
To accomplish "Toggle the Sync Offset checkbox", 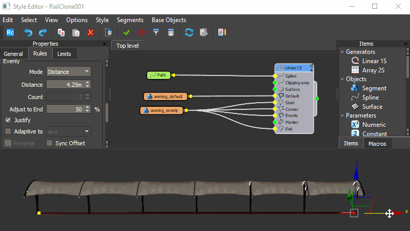I will (50, 143).
